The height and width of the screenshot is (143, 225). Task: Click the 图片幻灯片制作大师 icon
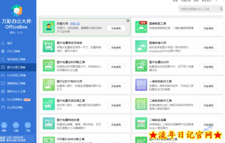tap(49, 85)
